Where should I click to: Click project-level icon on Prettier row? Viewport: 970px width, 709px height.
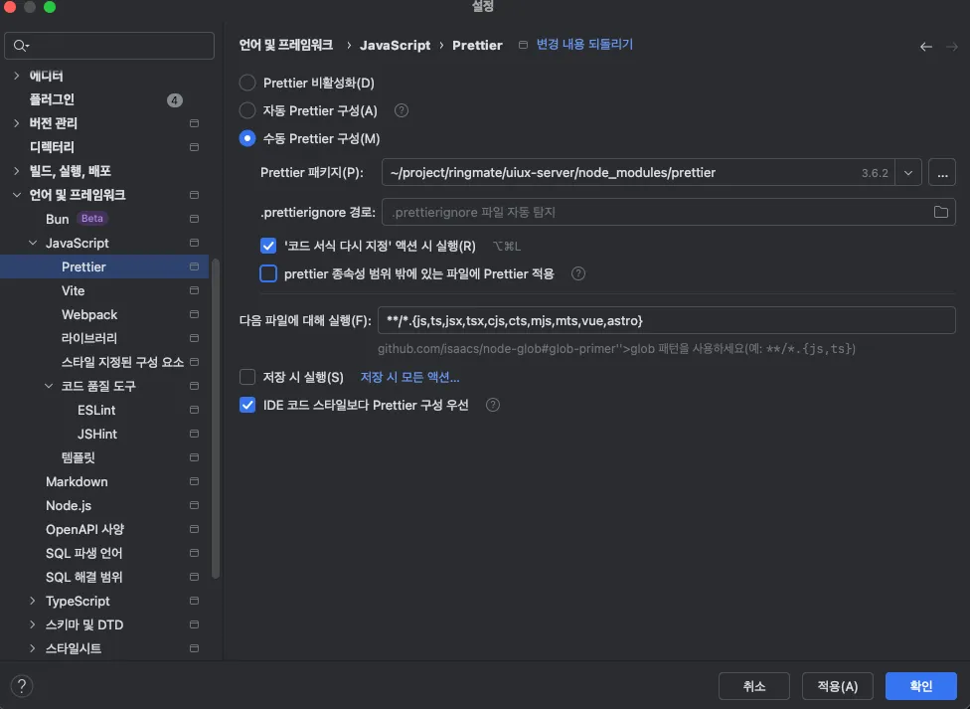tap(194, 266)
